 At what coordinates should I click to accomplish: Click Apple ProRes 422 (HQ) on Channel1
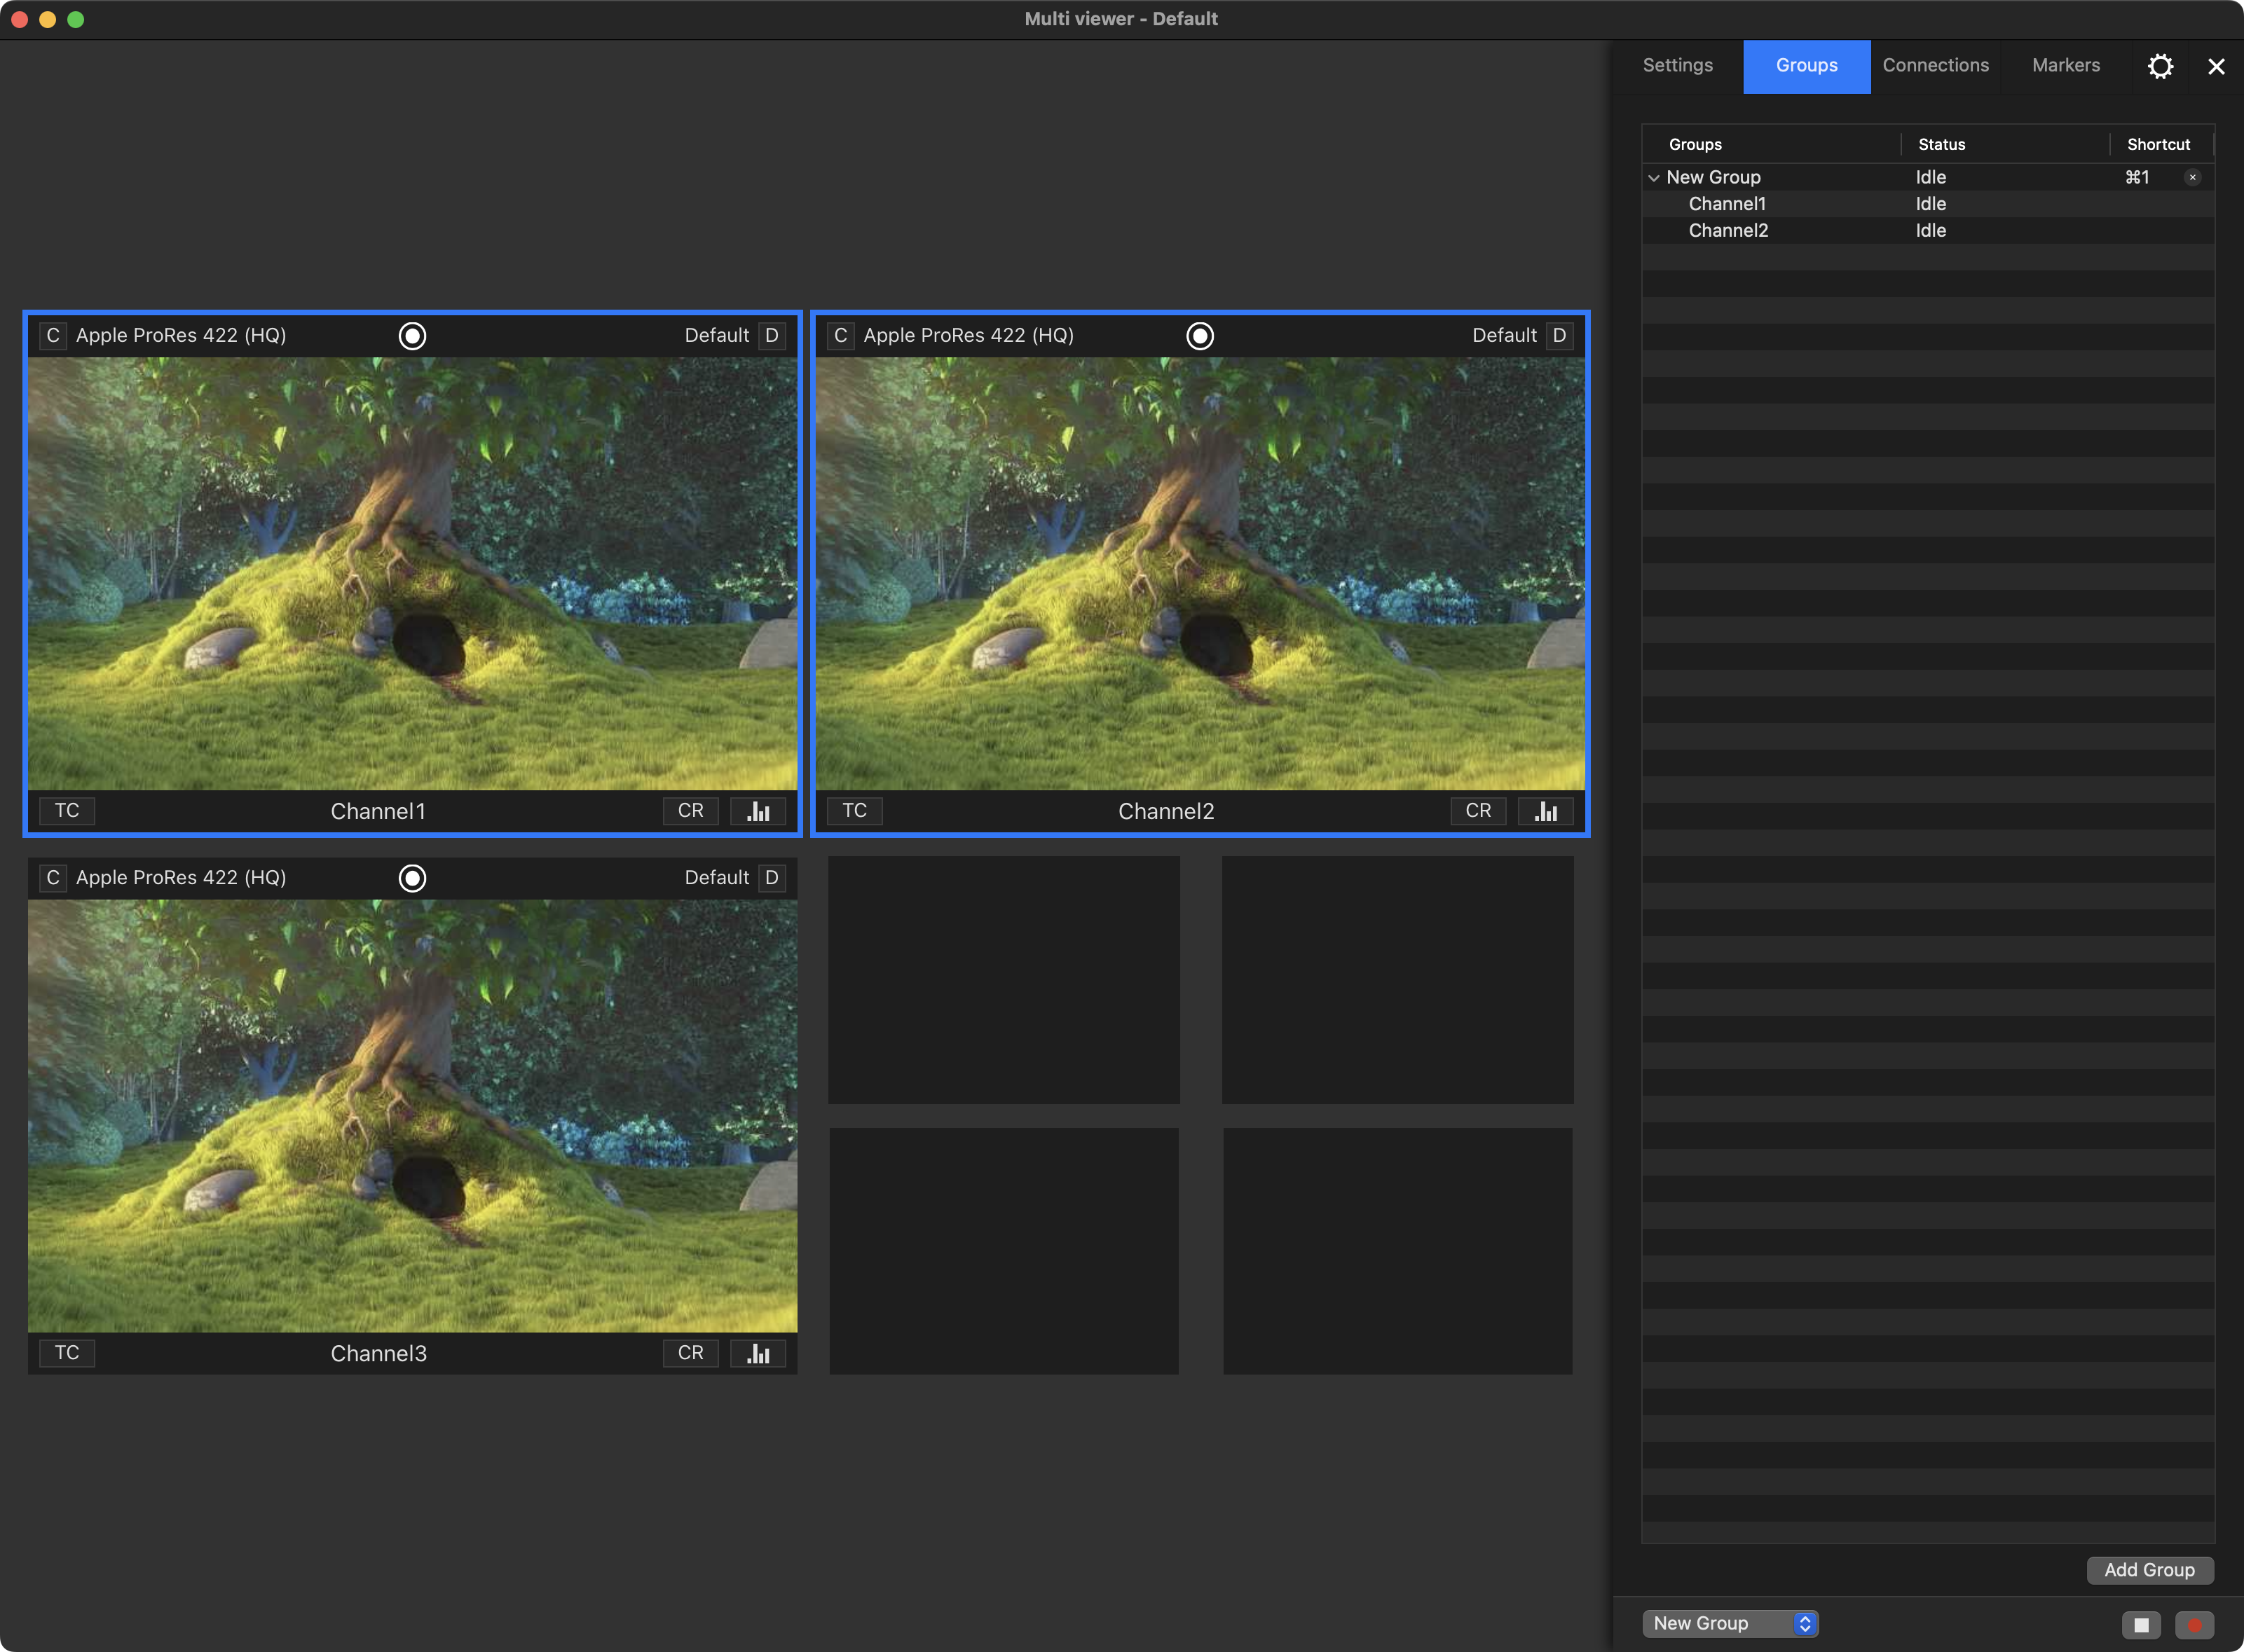(181, 336)
